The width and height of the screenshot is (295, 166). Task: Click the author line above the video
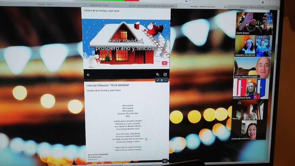click(101, 11)
